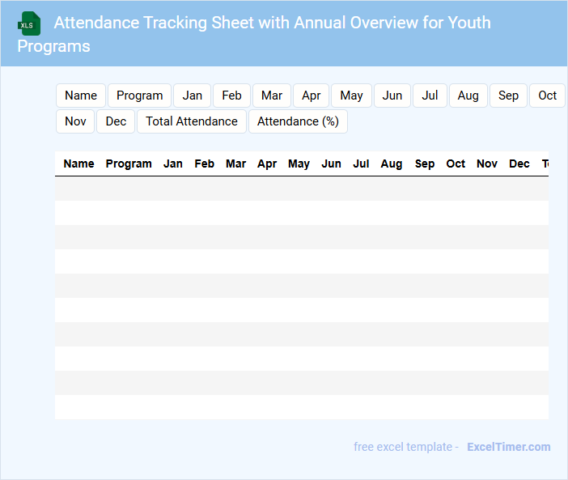568x480 pixels.
Task: Select the Name column tag
Action: 81,96
